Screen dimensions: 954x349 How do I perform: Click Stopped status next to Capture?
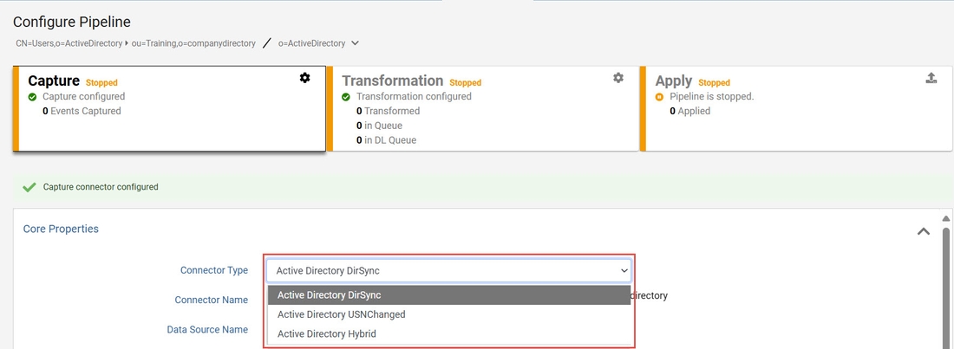coord(101,82)
